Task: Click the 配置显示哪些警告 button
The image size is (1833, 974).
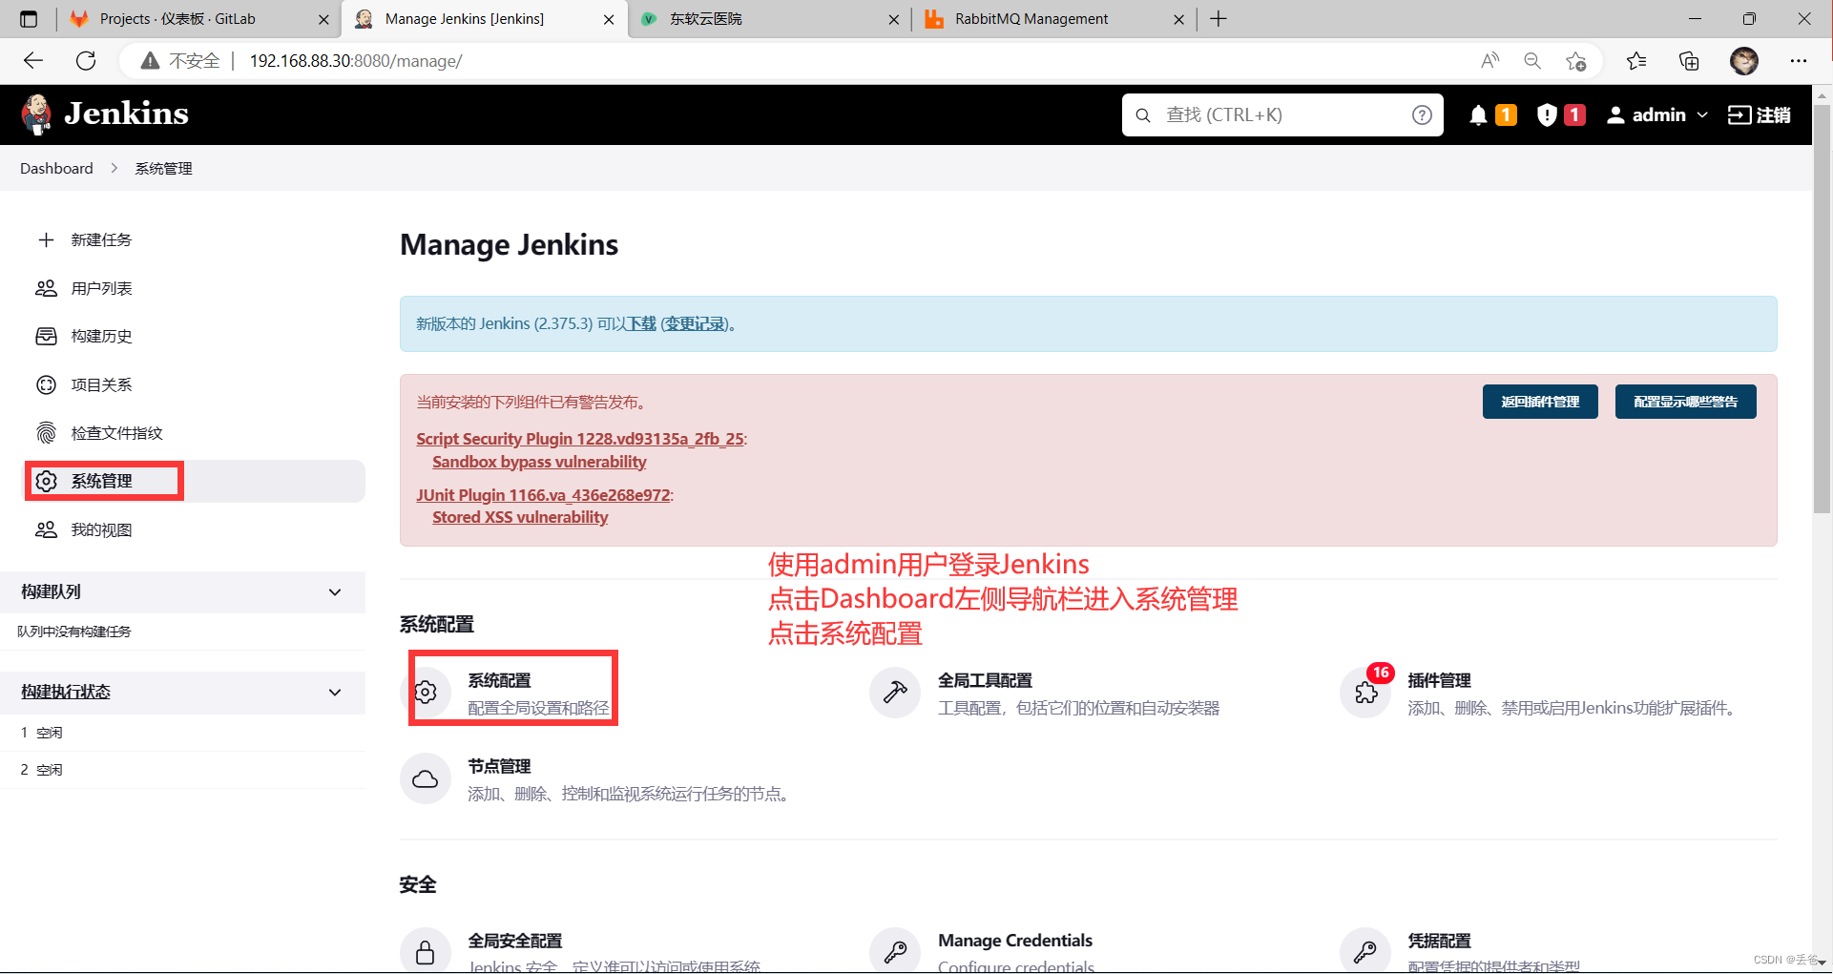Action: (x=1685, y=402)
